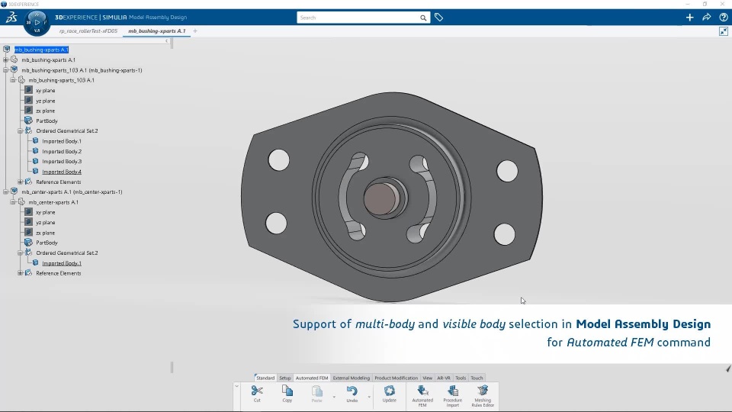Open the Paste options dropdown arrow
Screen dimensions: 732x412
(334, 397)
